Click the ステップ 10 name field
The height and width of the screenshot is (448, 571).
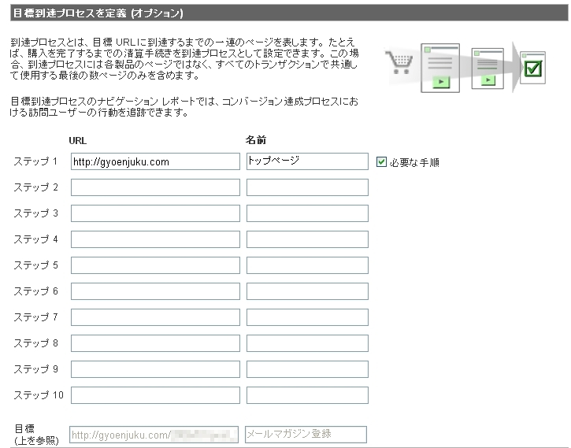click(x=307, y=395)
